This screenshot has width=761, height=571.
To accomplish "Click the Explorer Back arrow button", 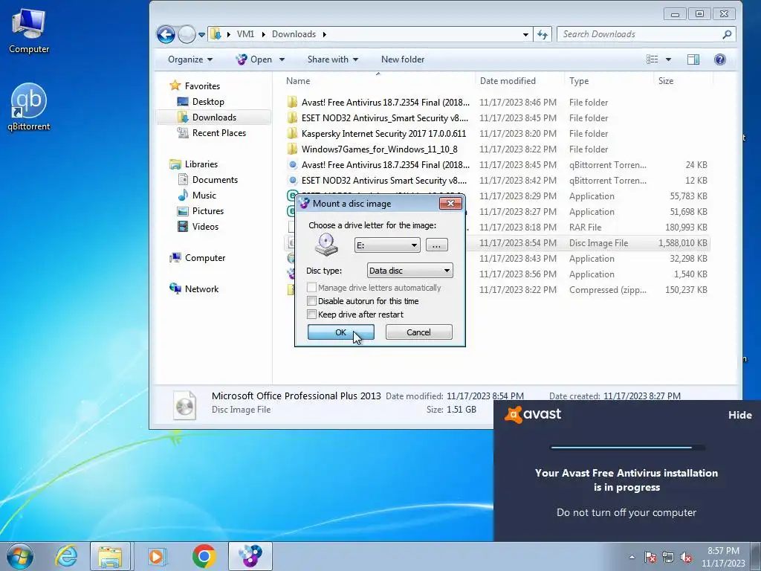I will pos(166,34).
